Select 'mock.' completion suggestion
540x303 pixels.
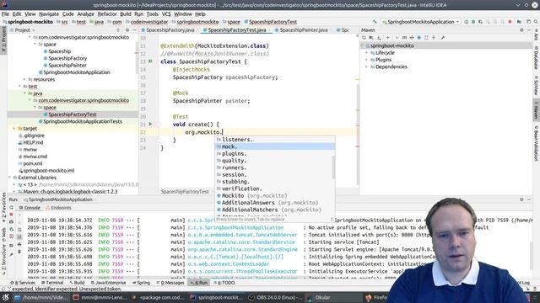coord(275,146)
